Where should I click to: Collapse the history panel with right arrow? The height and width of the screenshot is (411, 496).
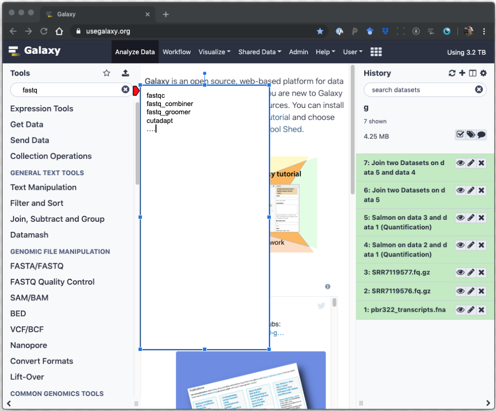click(488, 403)
